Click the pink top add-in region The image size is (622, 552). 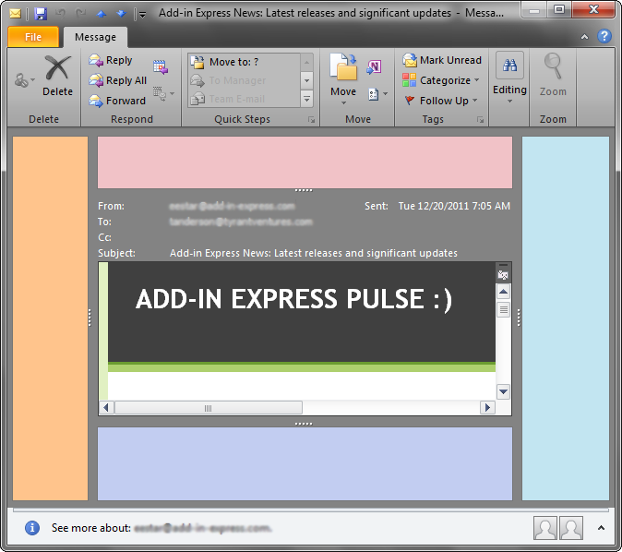[x=305, y=162]
